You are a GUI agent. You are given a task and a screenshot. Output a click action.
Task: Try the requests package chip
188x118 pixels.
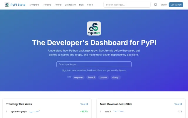tap(78, 77)
